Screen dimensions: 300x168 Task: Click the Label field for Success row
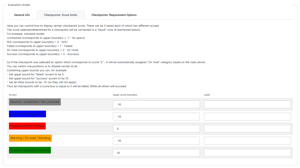click(247, 153)
